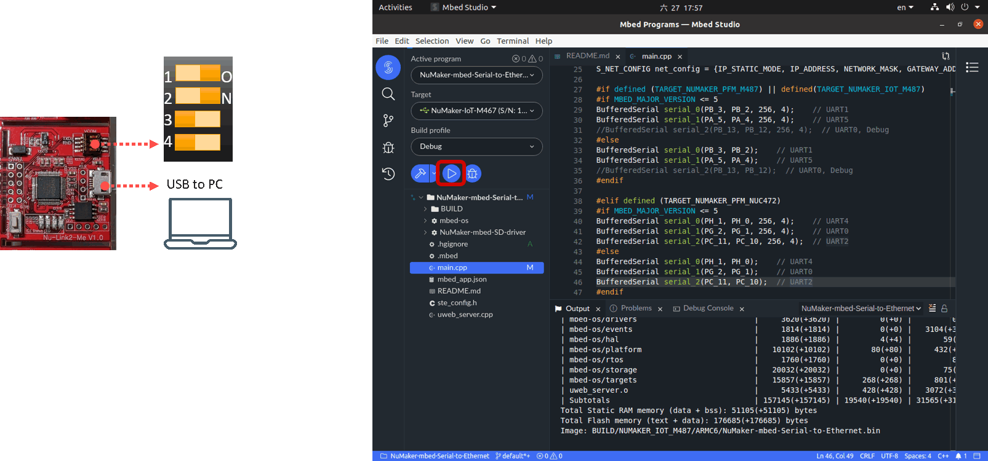Open the Mbed Studio app menu in top bar
Image resolution: width=988 pixels, height=461 pixels.
(464, 7)
